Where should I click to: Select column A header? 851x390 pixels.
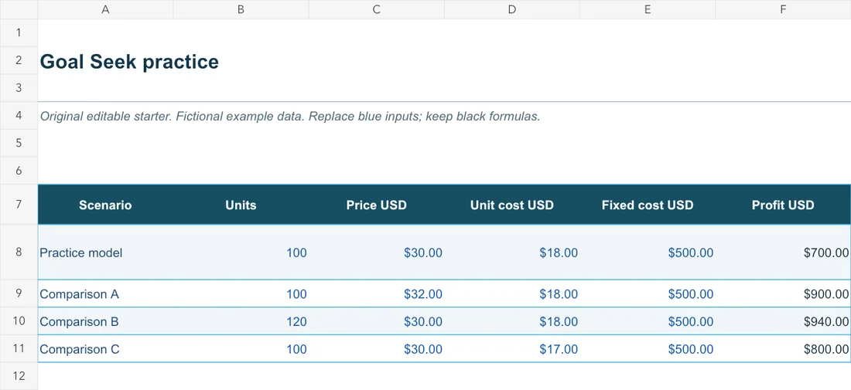pos(105,9)
